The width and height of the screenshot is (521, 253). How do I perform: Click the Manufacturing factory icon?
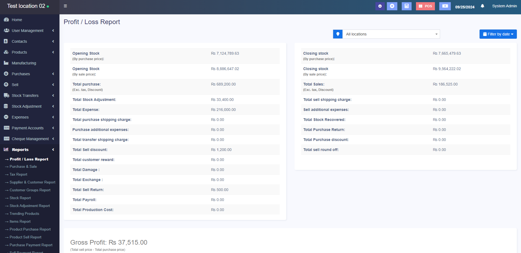(6, 63)
